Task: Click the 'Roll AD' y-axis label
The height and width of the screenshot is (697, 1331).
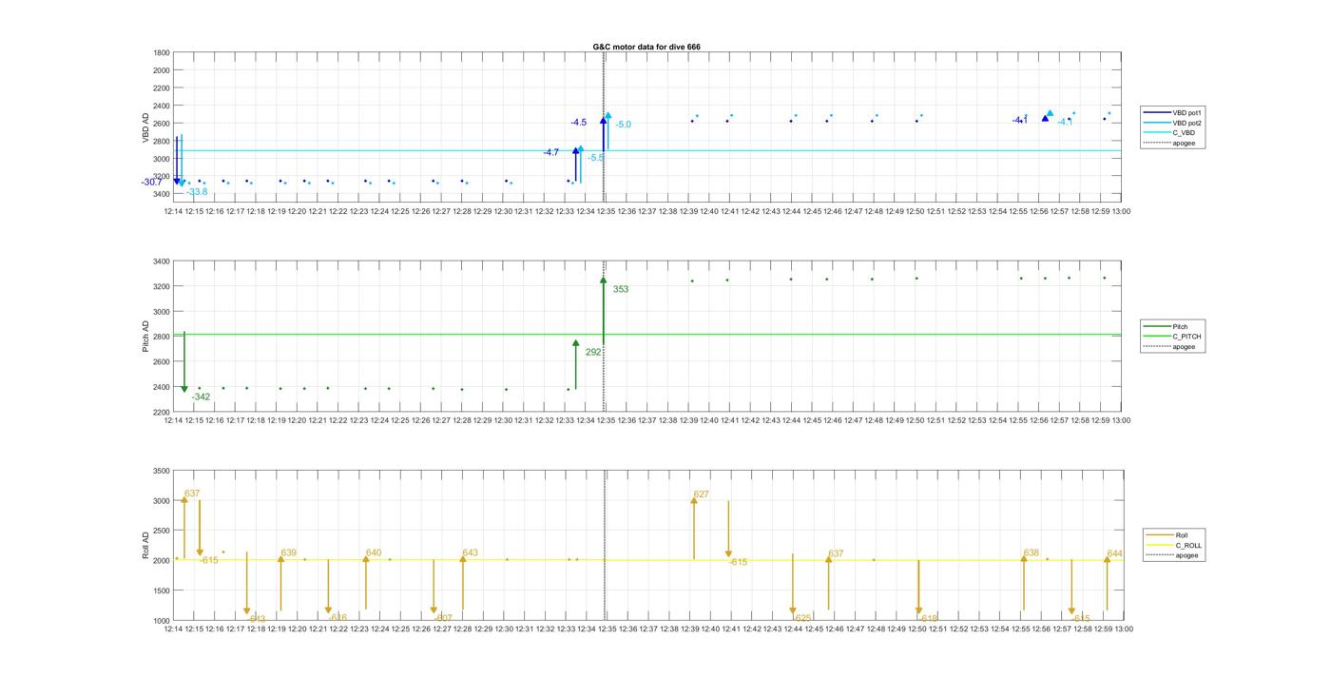Action: click(145, 545)
